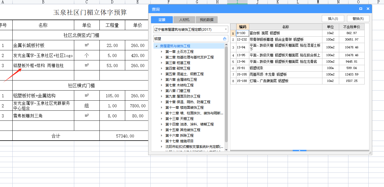Click the 名称 column header in results table
Screen dimensions: 384x187
click(x=285, y=27)
